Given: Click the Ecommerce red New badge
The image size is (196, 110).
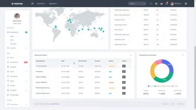Looking at the screenshot, I should (x=26, y=62).
